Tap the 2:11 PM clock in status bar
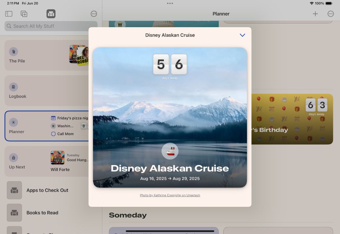 13,3
